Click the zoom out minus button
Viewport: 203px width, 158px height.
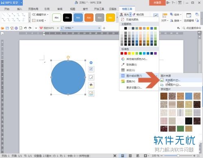click(162, 156)
